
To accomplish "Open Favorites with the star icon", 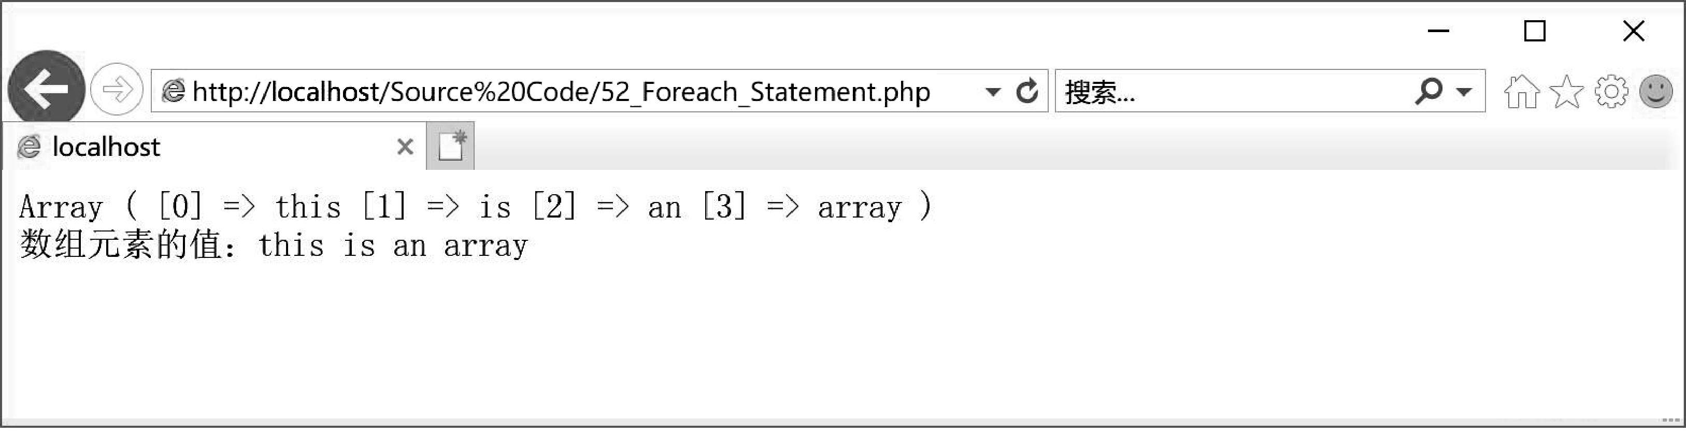I will pos(1567,91).
